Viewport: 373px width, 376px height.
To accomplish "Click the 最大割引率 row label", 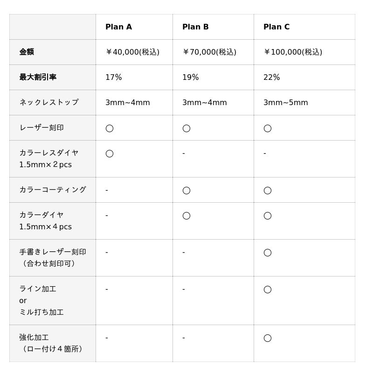I will 38,78.
